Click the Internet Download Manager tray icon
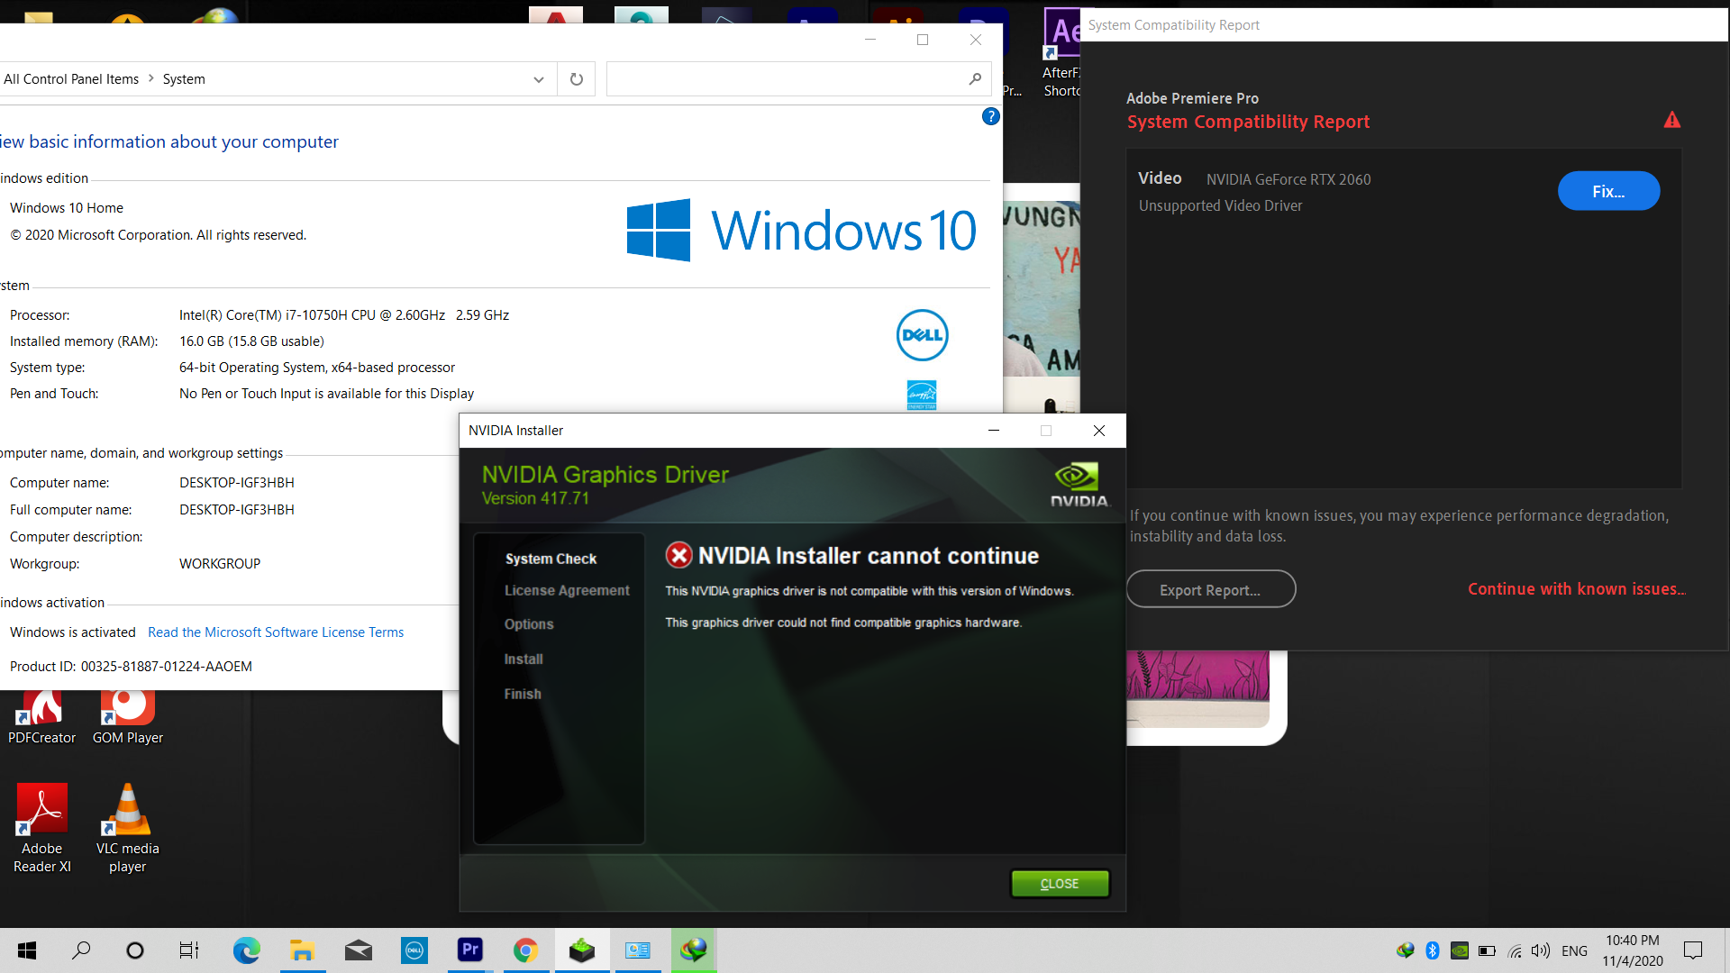 (1406, 950)
